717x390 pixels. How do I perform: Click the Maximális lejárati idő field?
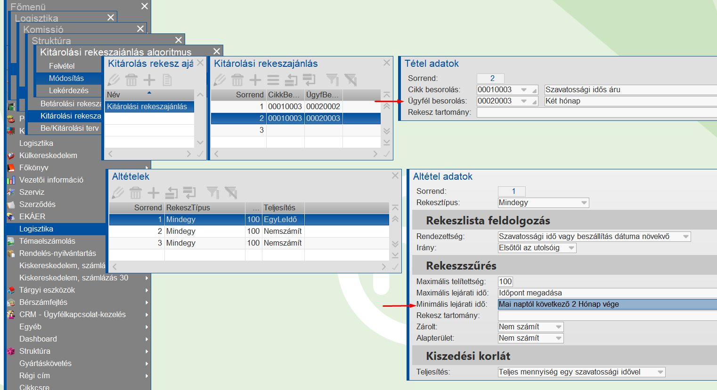(607, 293)
